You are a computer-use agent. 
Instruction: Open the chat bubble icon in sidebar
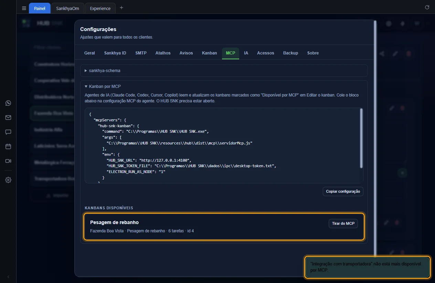[8, 132]
